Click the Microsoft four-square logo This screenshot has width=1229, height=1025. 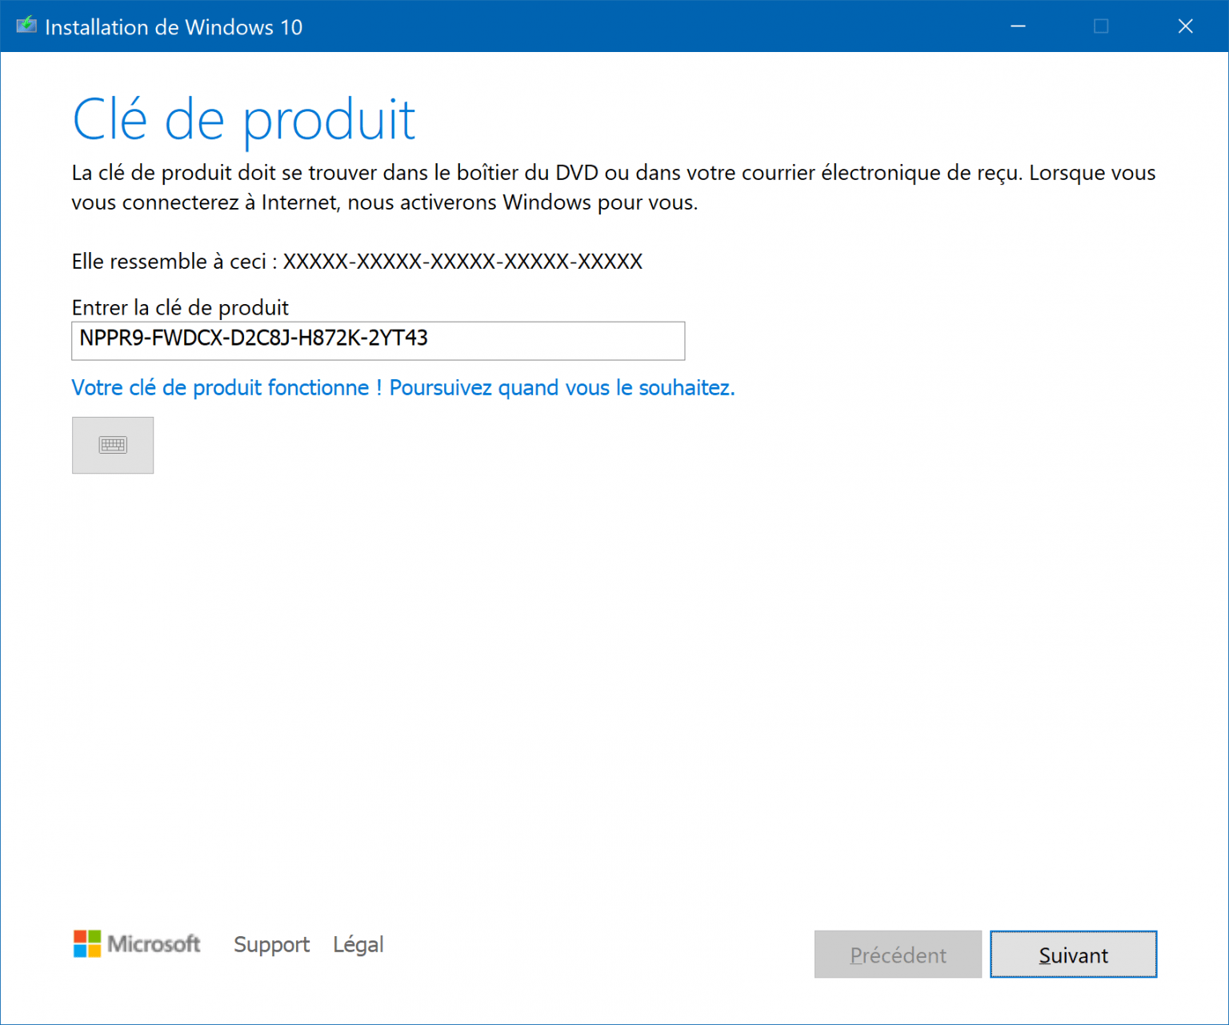tap(86, 944)
